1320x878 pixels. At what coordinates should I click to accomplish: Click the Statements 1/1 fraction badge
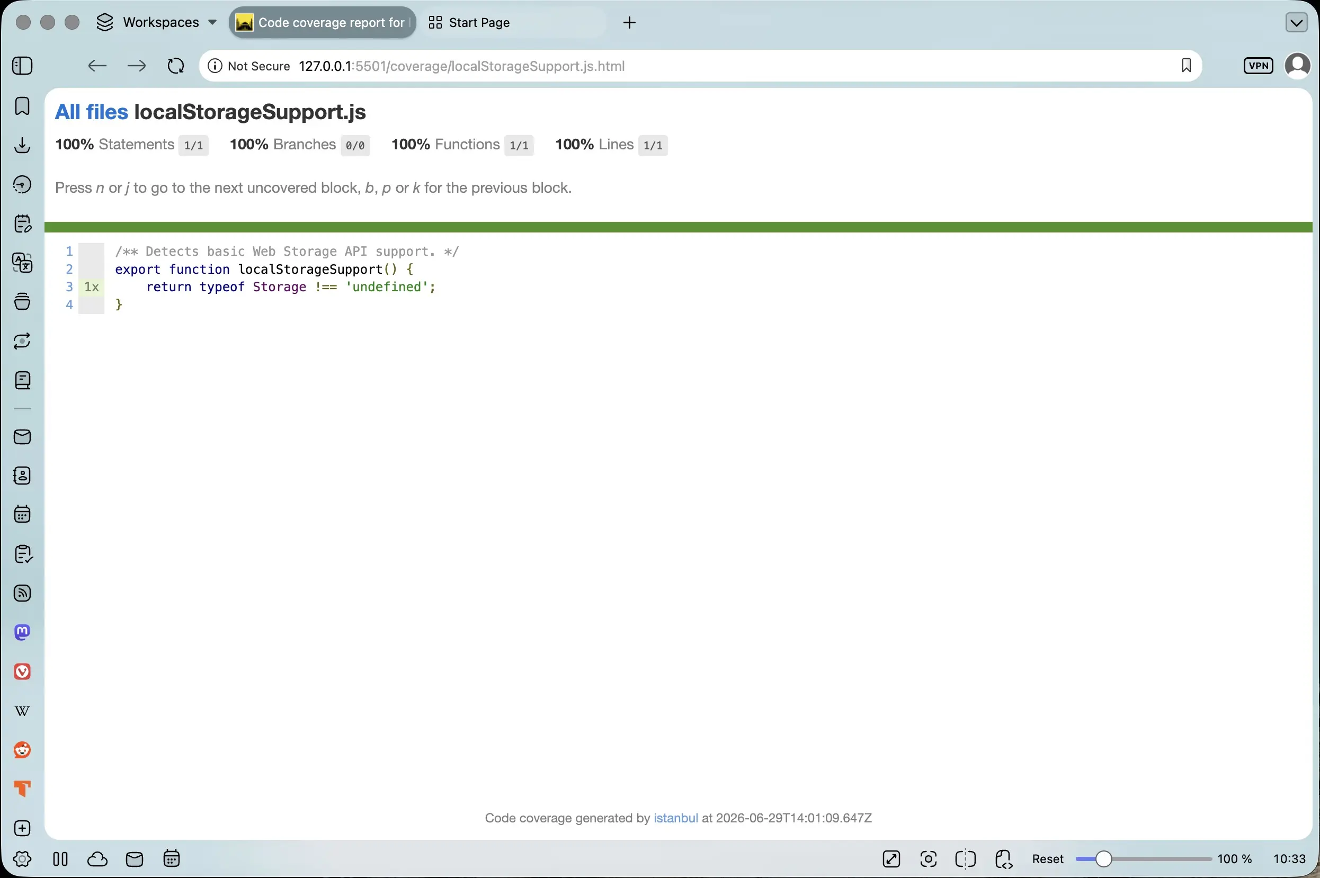pyautogui.click(x=193, y=146)
